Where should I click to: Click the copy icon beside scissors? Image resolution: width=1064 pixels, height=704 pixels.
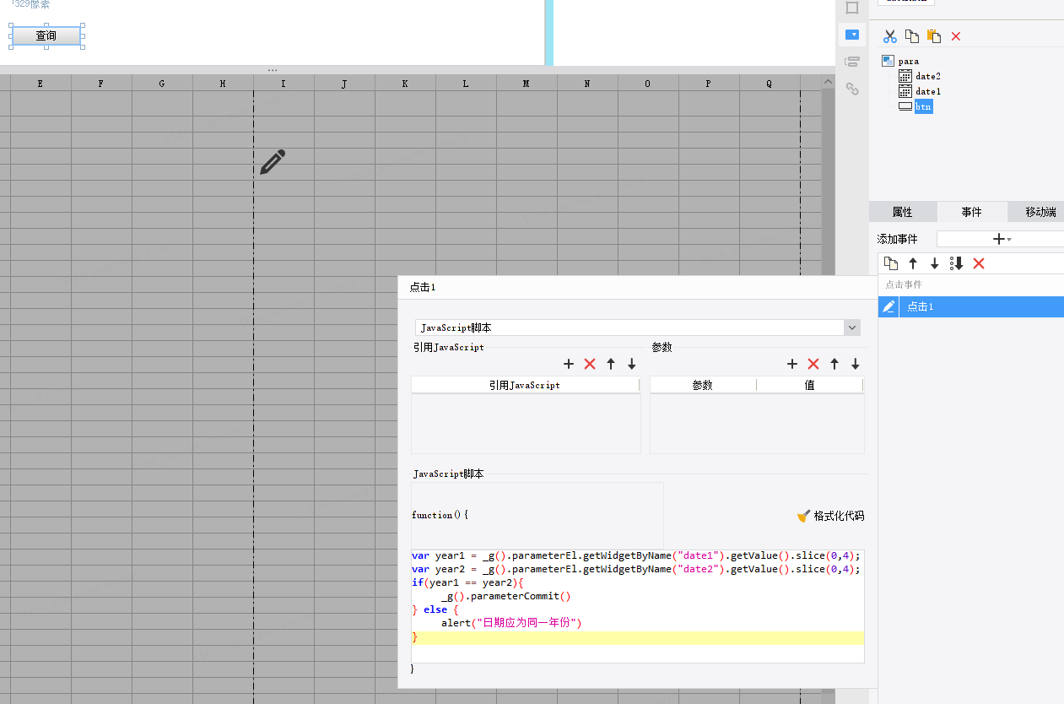coord(912,36)
